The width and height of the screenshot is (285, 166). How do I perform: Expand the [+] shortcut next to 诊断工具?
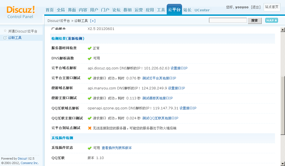[93, 21]
